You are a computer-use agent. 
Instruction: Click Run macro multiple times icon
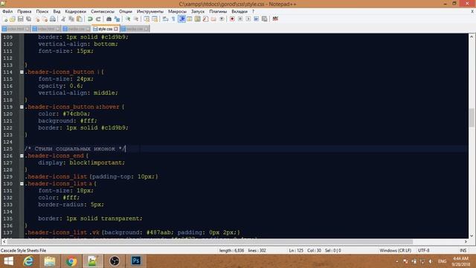tap(256, 19)
